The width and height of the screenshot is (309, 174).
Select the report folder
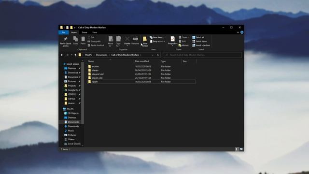point(141,82)
